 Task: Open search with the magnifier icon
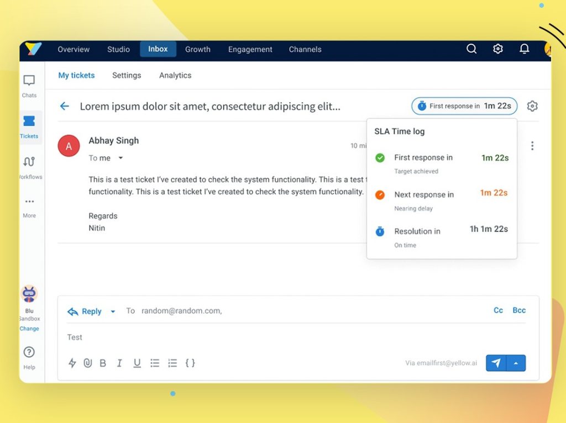(x=471, y=49)
